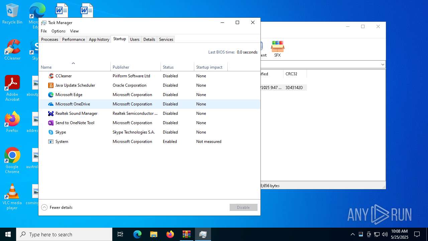Select the Java Update Scheduler name text
The height and width of the screenshot is (241, 428).
[x=75, y=85]
